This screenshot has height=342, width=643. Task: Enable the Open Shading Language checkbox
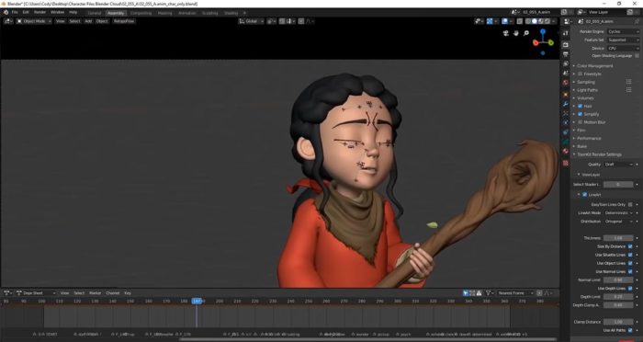point(637,55)
